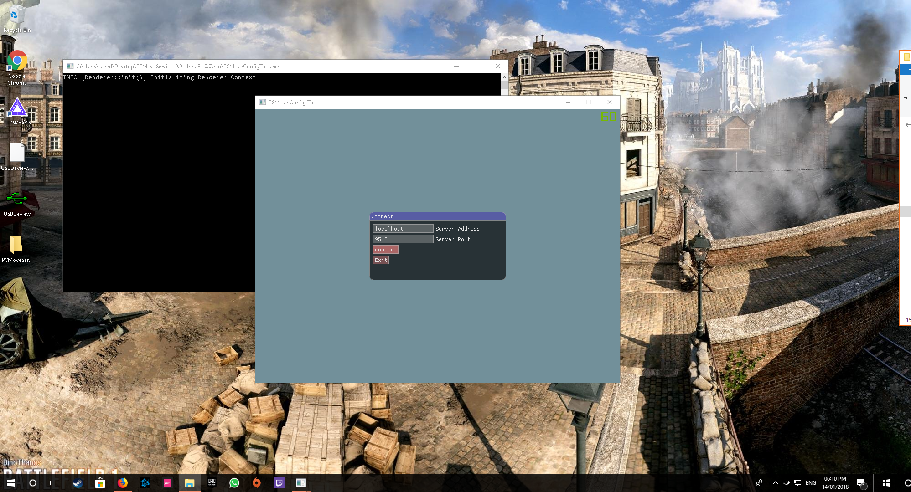Open Origin from the taskbar
This screenshot has height=492, width=911.
point(257,483)
